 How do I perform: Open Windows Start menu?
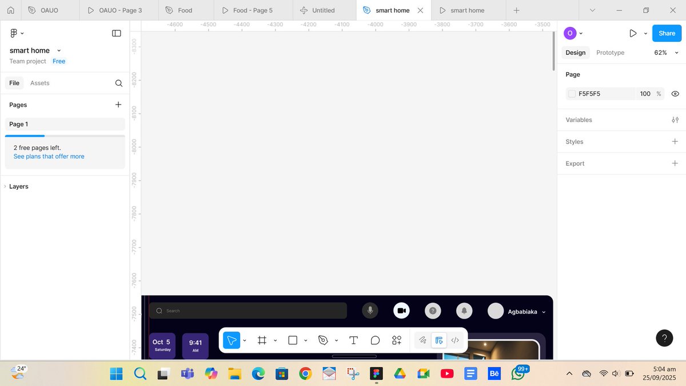[116, 374]
